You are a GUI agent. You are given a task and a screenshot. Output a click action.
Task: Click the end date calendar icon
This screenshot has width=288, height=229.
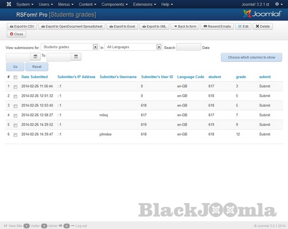[x=76, y=57]
